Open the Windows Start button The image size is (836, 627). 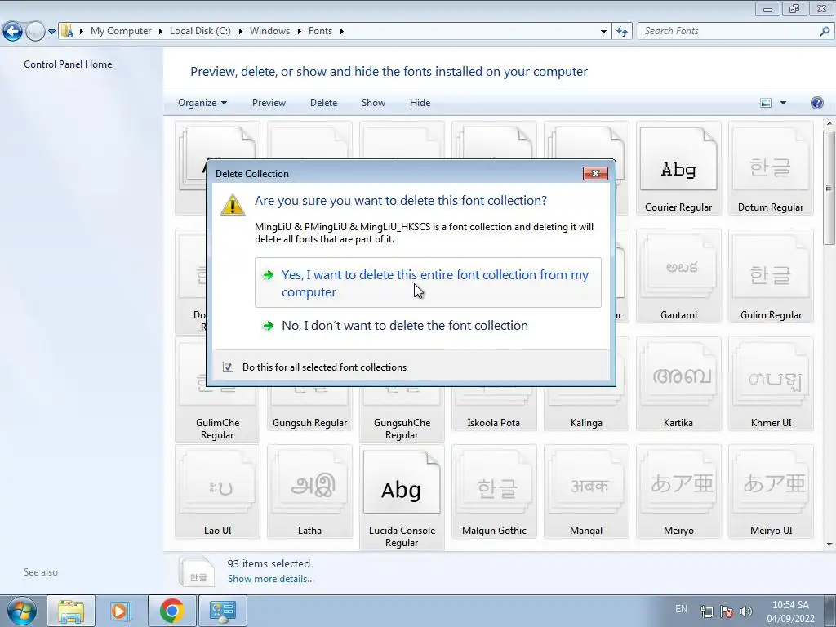pos(22,611)
